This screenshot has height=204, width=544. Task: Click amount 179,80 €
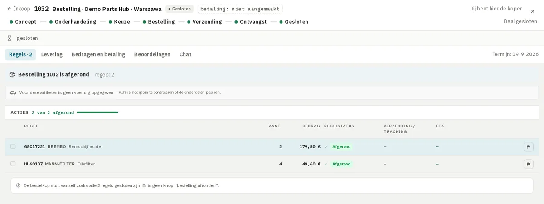click(x=310, y=146)
